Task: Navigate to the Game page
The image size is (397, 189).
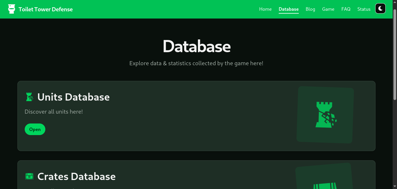Action: point(328,9)
